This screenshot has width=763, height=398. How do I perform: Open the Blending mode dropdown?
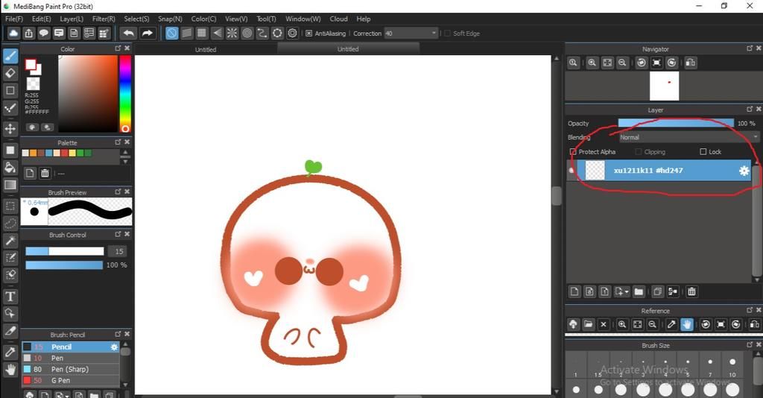click(688, 137)
